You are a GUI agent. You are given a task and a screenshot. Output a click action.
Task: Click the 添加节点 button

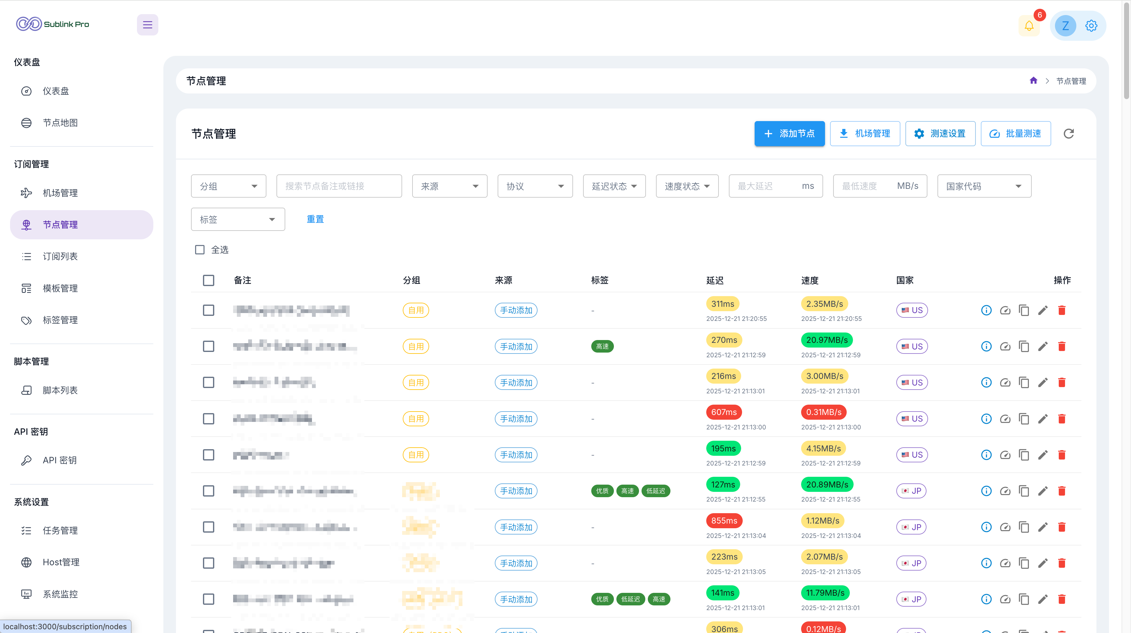tap(789, 133)
